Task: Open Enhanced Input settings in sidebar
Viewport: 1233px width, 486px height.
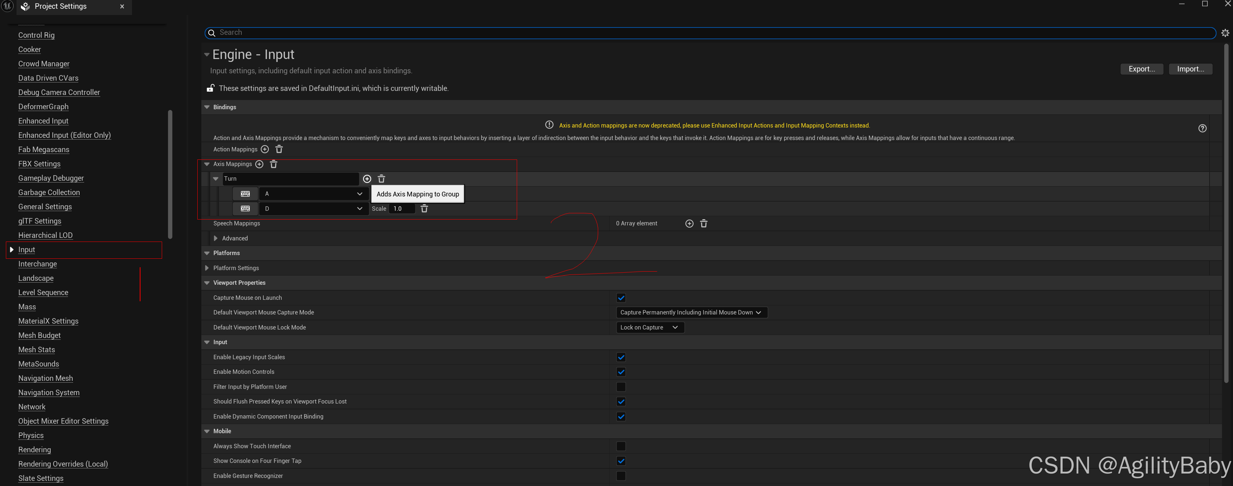Action: click(x=43, y=121)
